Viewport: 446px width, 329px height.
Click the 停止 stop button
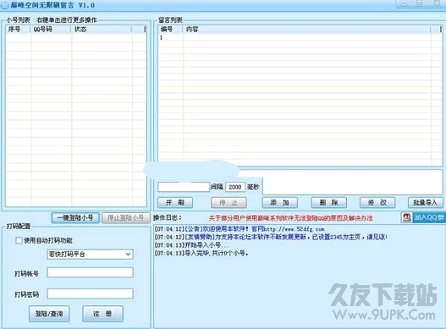pyautogui.click(x=229, y=202)
